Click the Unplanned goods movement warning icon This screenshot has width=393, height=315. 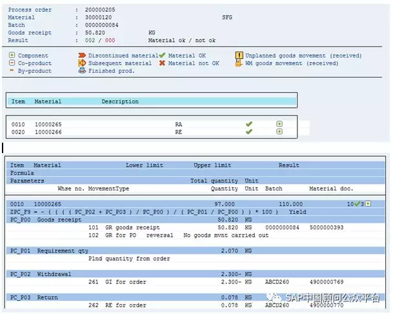[239, 56]
